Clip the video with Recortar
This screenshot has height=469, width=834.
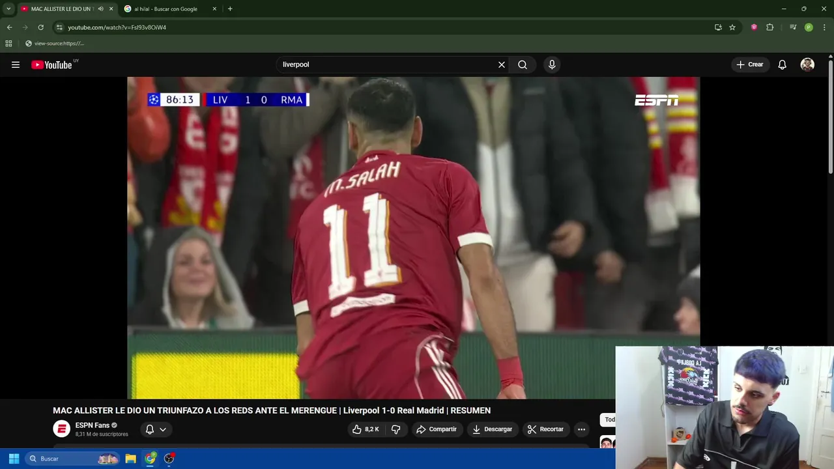click(x=545, y=429)
